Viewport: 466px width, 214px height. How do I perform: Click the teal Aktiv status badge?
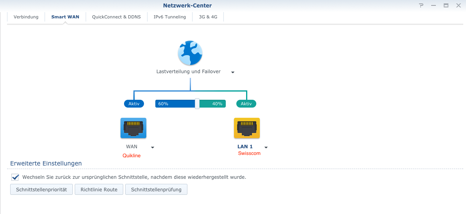[246, 104]
